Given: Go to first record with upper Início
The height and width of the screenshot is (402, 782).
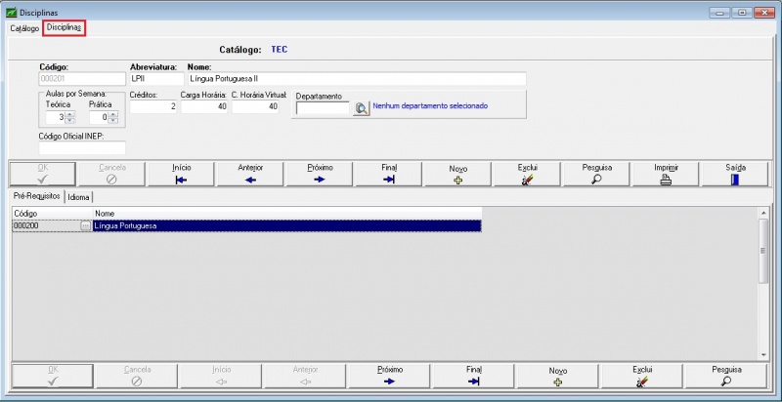Looking at the screenshot, I should pyautogui.click(x=181, y=174).
